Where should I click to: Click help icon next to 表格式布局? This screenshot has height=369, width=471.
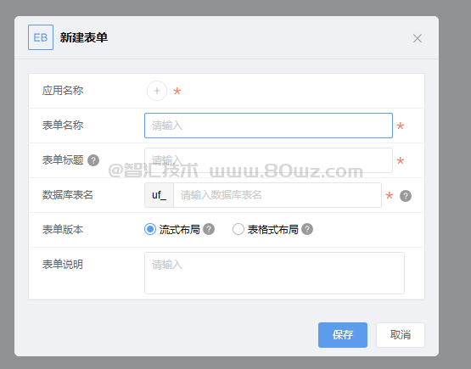tap(307, 229)
